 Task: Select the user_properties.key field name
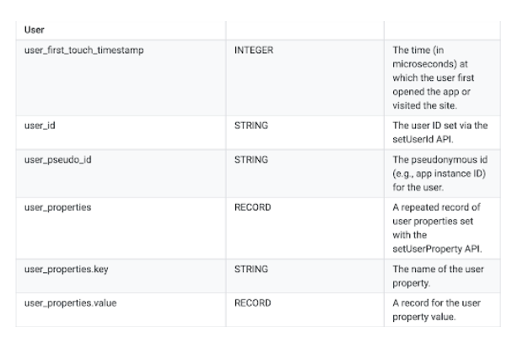(x=67, y=269)
